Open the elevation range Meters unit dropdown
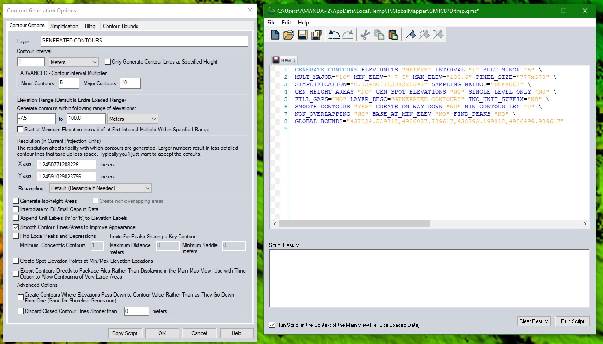This screenshot has width=603, height=344. coord(132,119)
